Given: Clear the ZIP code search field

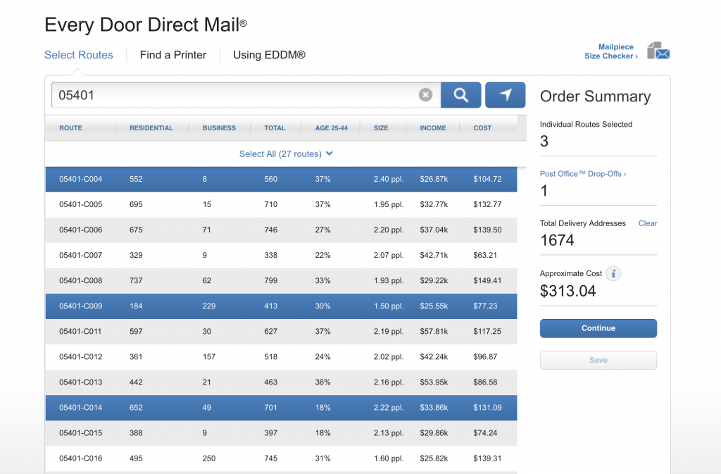Looking at the screenshot, I should click(425, 94).
